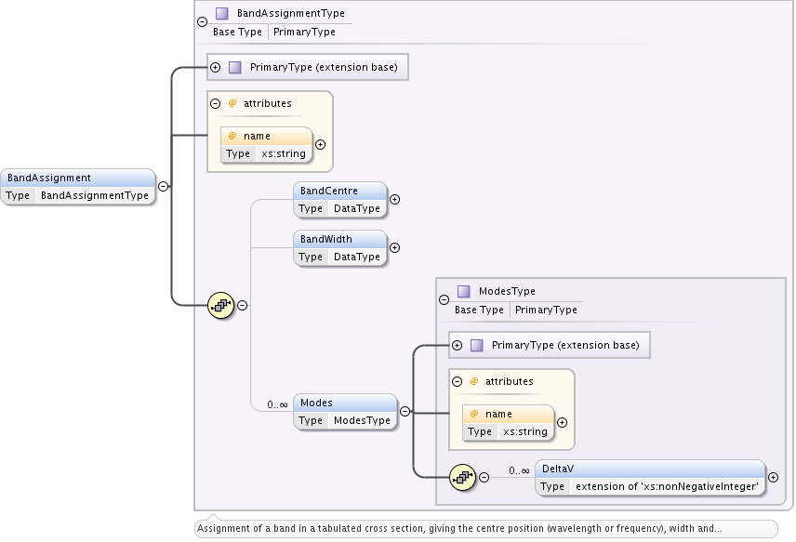Click PrimaryType base type value of BandAssignmentType
Screen dimensions: 796x542
coord(304,32)
